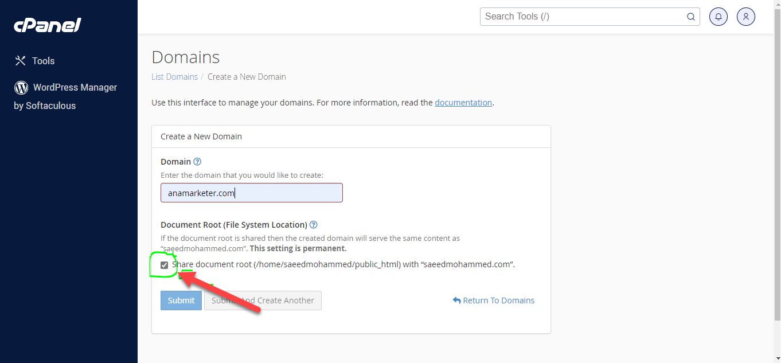Open the notifications bell
Viewport: 781px width, 363px height.
tap(718, 17)
